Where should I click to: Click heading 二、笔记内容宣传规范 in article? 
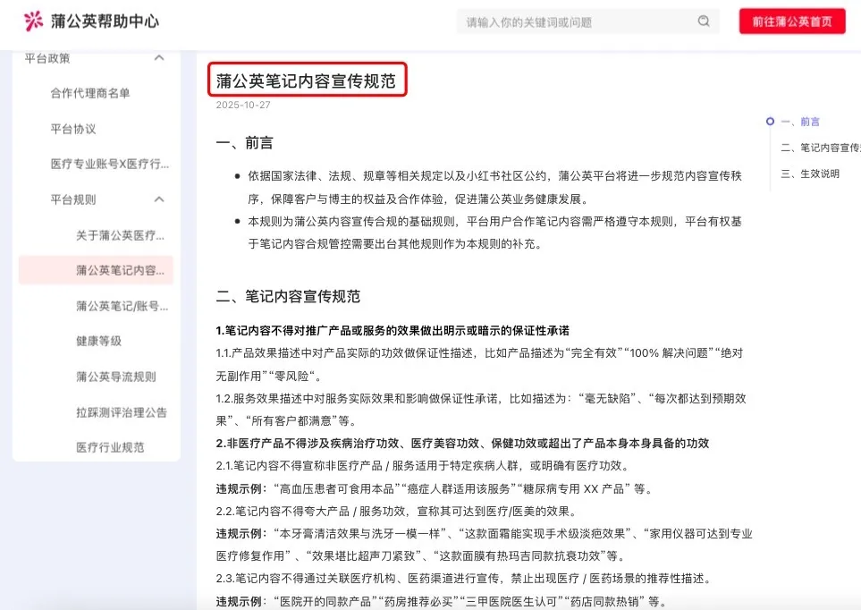click(x=288, y=297)
